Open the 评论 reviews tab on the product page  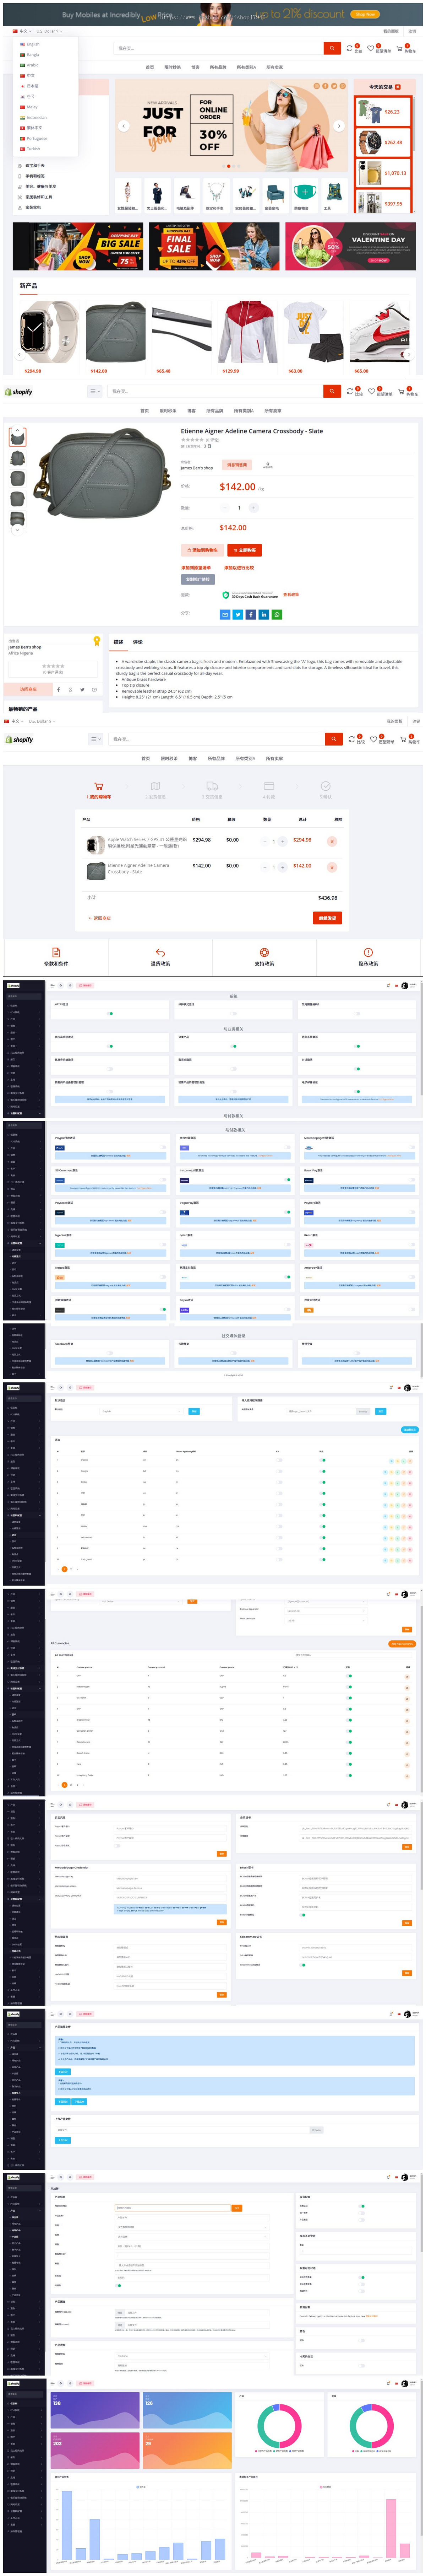138,642
